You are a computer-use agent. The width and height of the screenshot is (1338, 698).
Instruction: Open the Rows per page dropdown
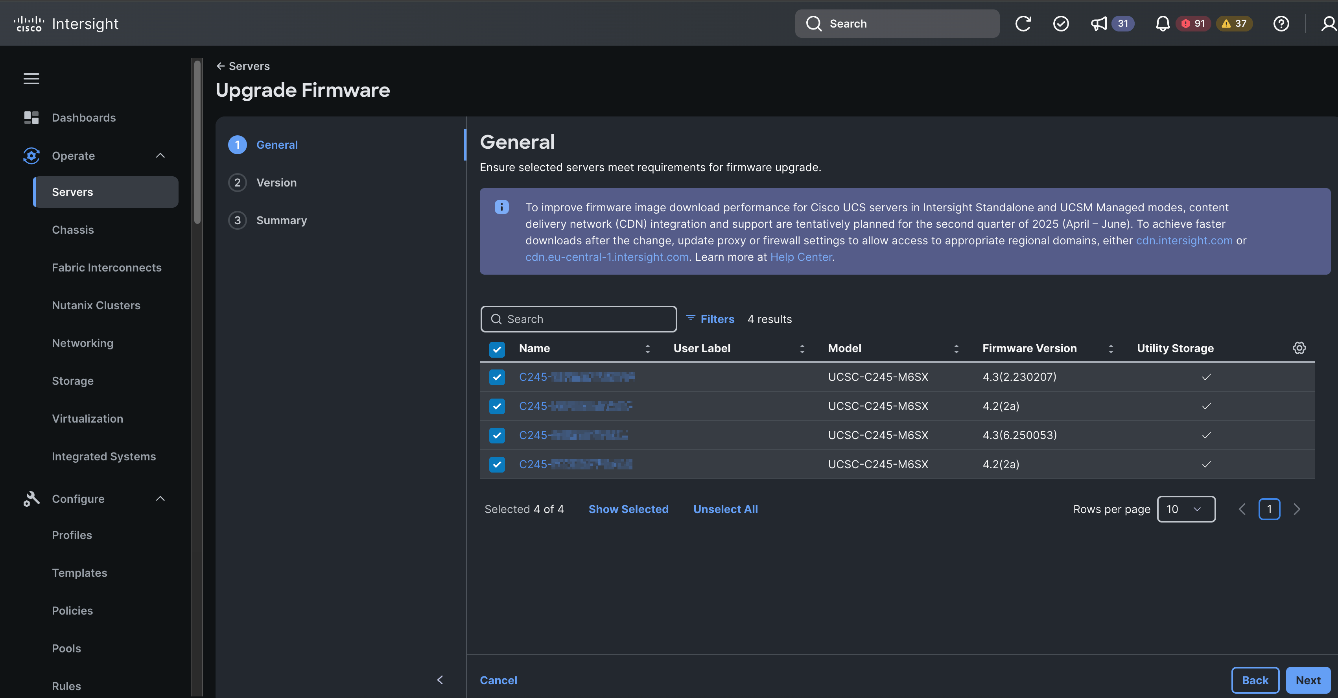coord(1186,509)
